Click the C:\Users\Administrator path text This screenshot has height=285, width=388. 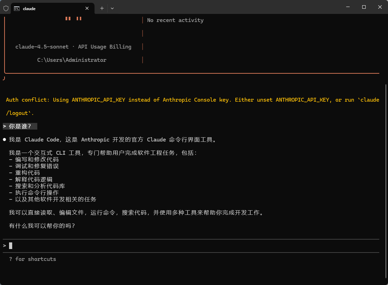71,60
